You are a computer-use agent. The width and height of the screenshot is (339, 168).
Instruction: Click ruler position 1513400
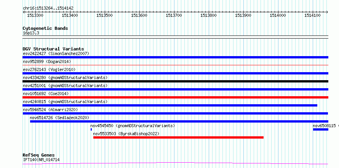coord(70,15)
